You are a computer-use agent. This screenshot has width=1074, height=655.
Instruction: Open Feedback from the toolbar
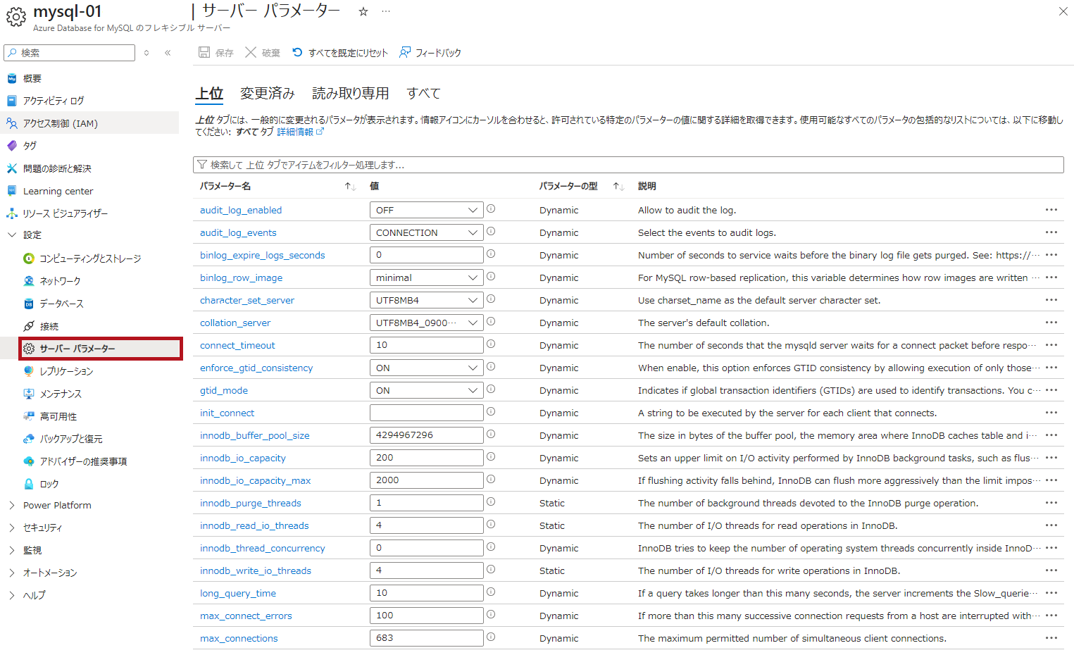(430, 53)
